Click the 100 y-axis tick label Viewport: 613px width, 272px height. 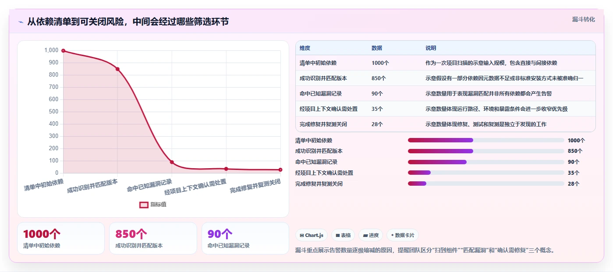pos(53,161)
